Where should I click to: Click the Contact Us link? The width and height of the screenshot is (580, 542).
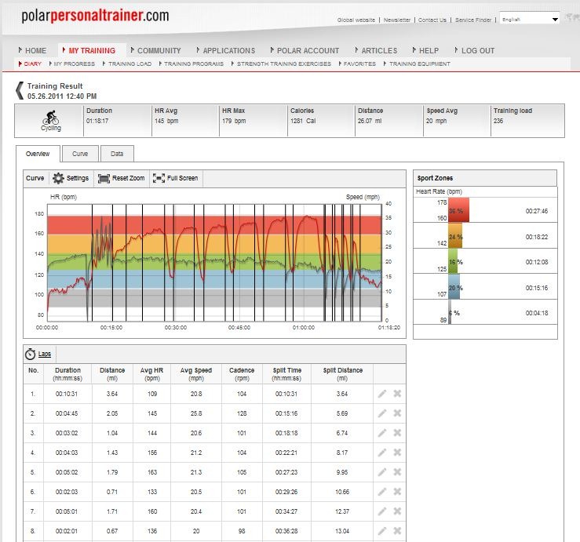(x=432, y=20)
